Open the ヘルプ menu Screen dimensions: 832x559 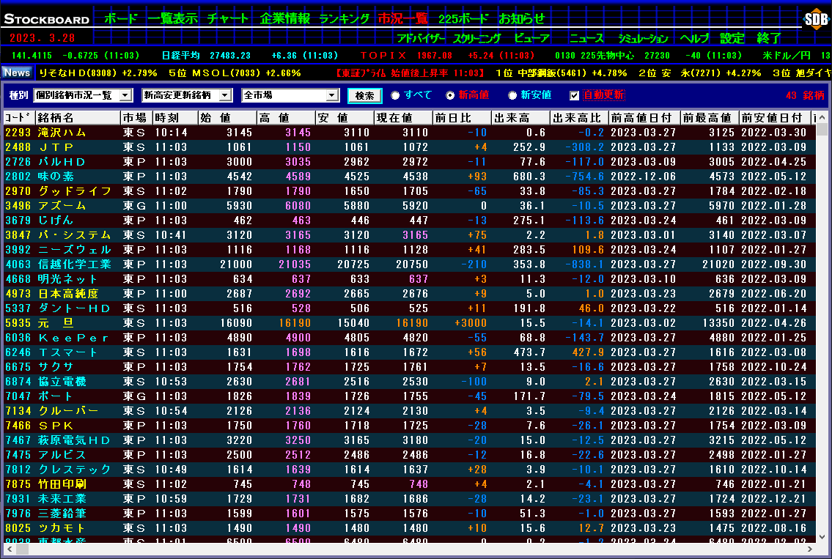[695, 38]
